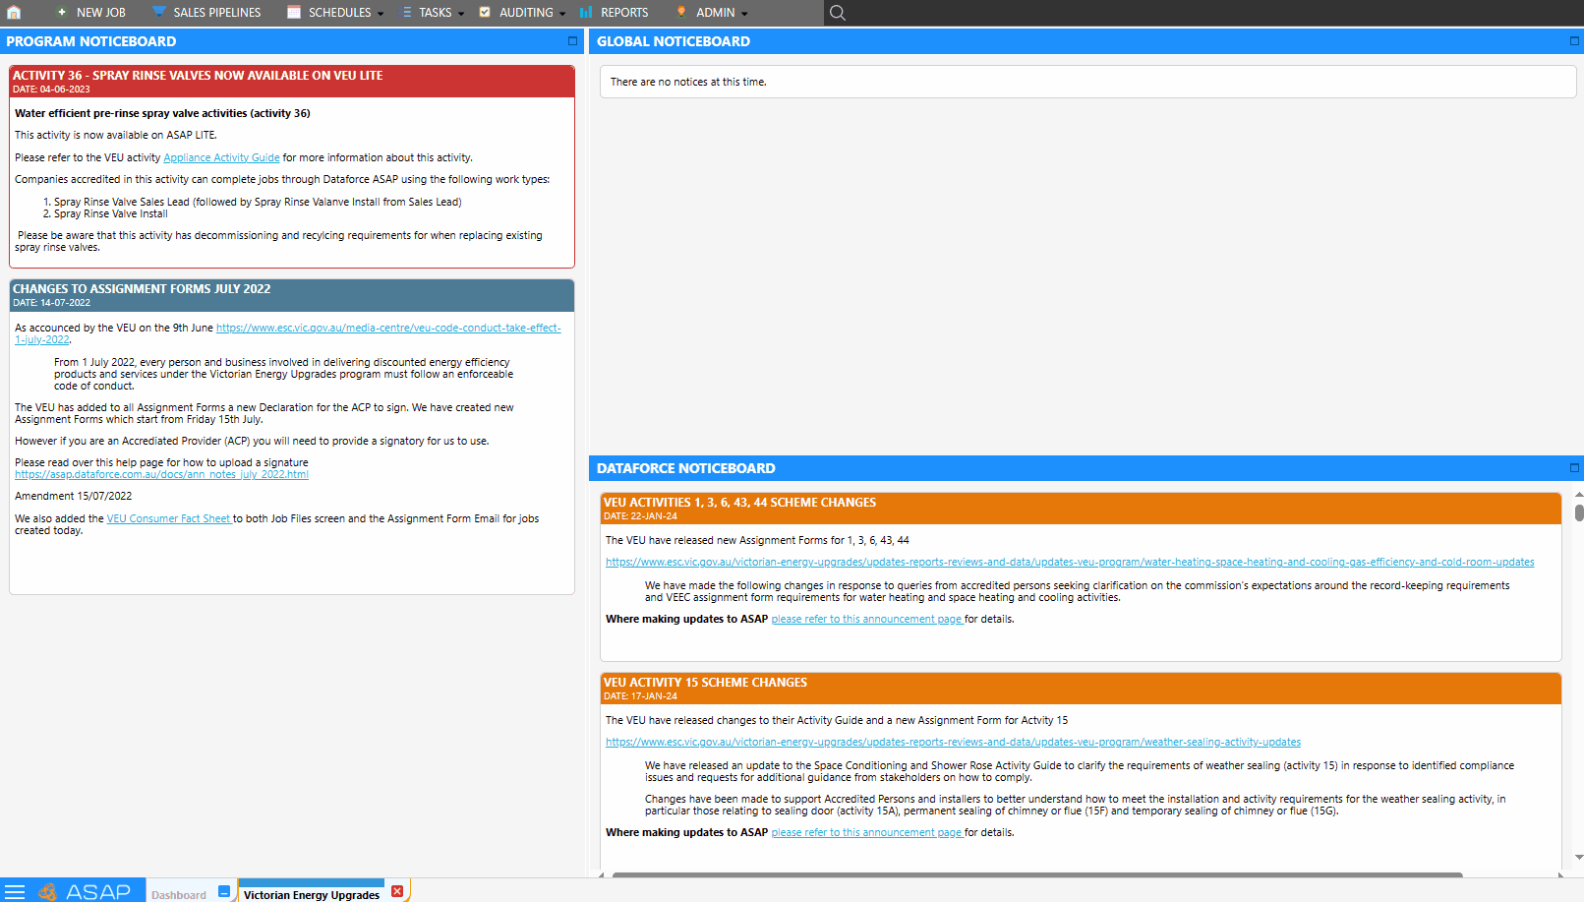The height and width of the screenshot is (902, 1584).
Task: Open the Auditing menu
Action: (x=526, y=13)
